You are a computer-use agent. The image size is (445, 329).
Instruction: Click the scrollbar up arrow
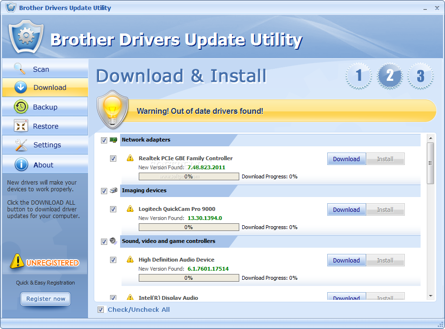coord(431,138)
